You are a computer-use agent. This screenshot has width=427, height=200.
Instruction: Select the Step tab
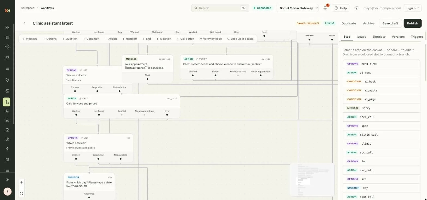[347, 37]
